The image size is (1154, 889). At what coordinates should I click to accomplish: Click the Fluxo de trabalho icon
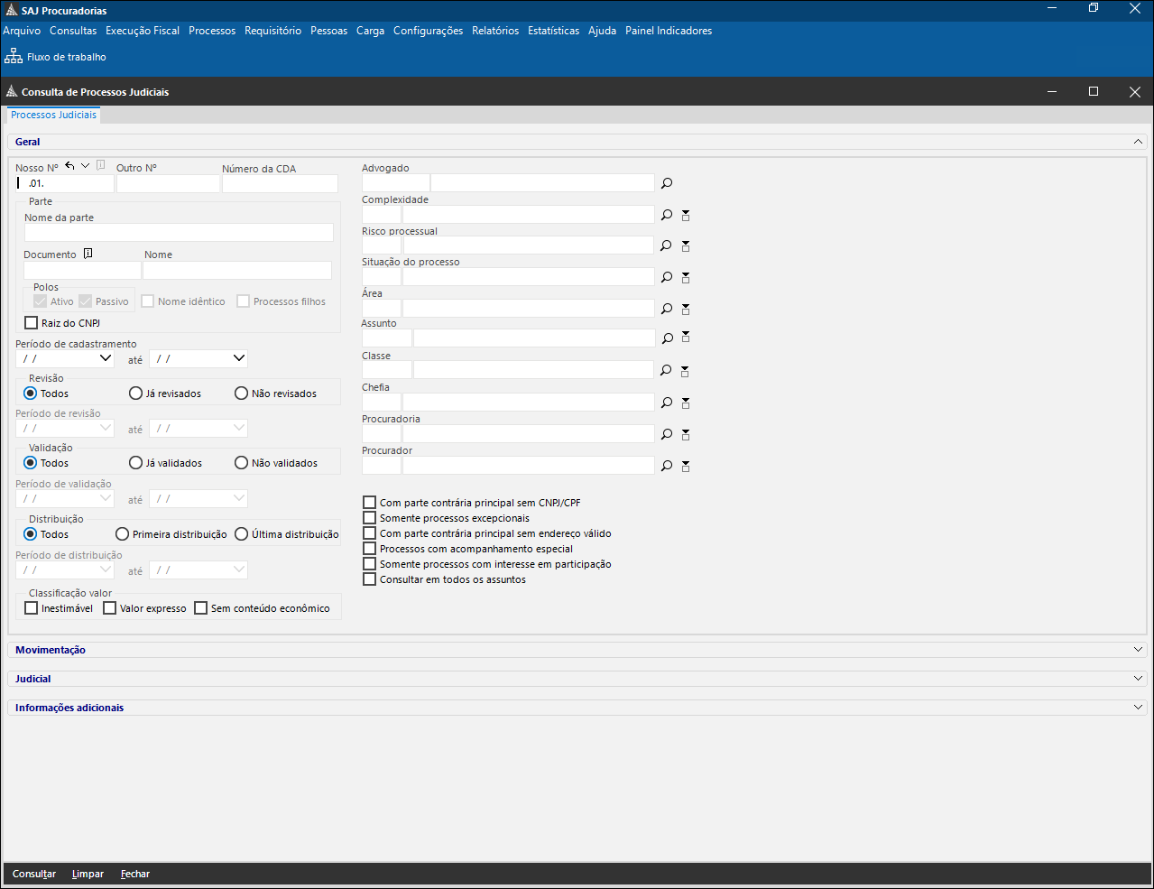pyautogui.click(x=14, y=57)
